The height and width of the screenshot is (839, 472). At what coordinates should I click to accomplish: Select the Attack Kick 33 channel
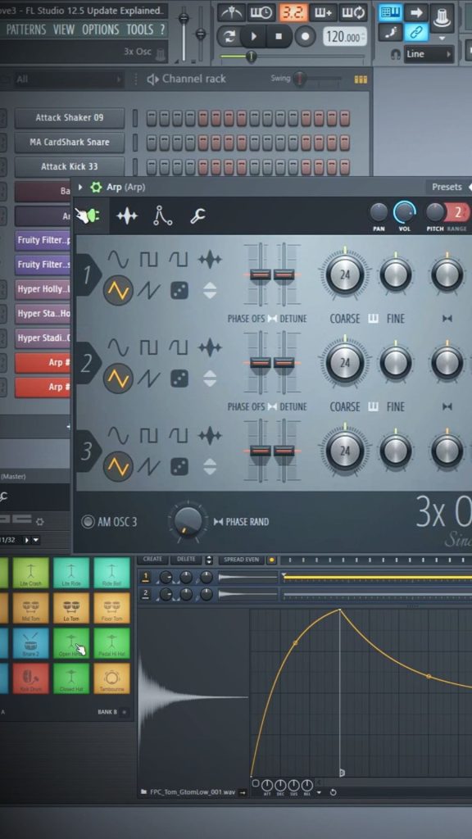pyautogui.click(x=70, y=166)
